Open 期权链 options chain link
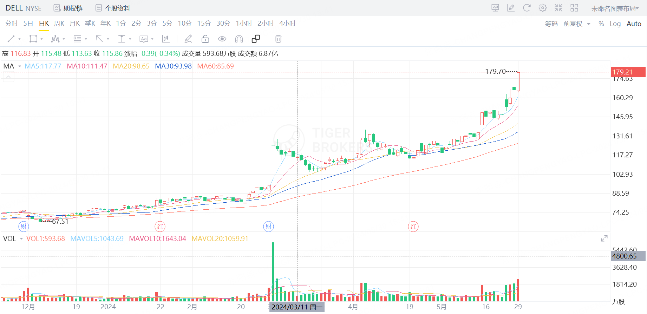Viewport: 647px width, 314px height. coord(73,8)
